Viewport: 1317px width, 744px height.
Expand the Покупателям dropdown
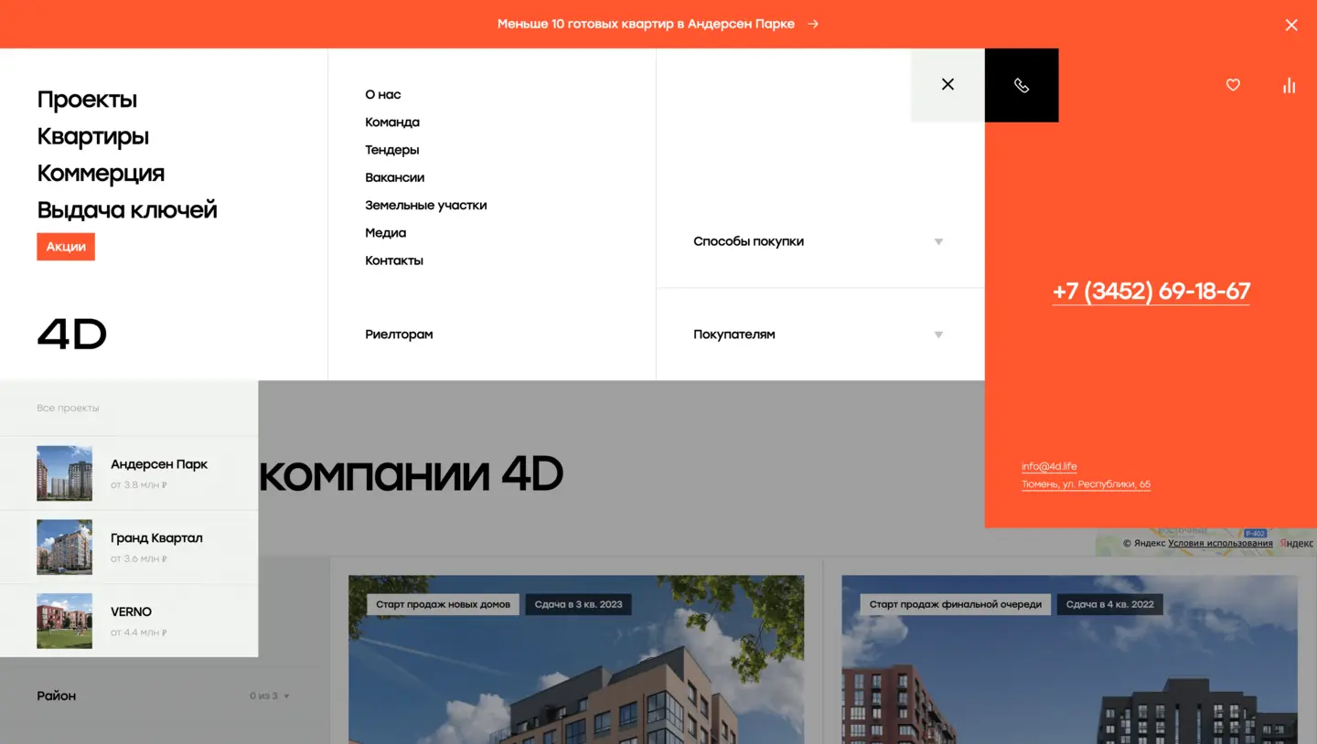938,335
